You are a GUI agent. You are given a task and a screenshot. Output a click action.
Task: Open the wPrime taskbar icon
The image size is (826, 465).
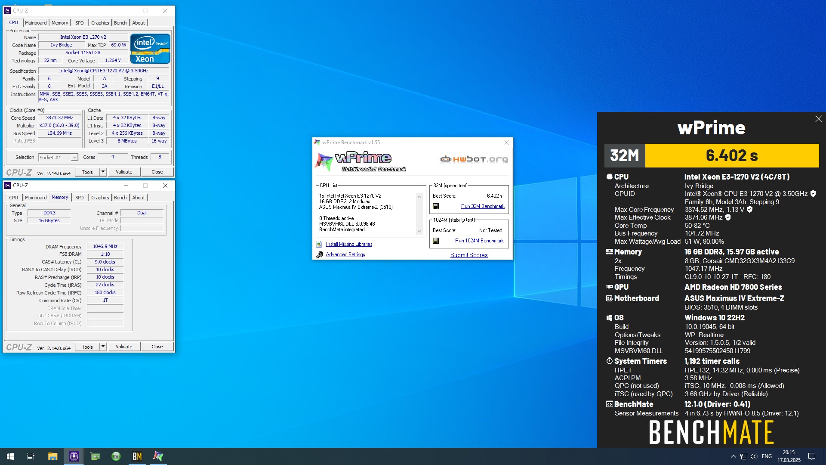pyautogui.click(x=158, y=456)
